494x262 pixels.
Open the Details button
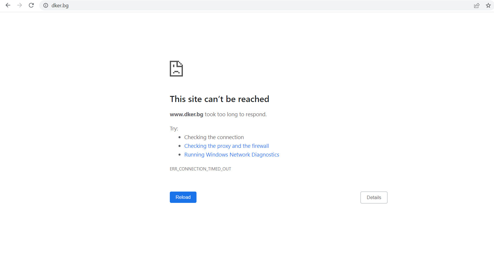[374, 197]
